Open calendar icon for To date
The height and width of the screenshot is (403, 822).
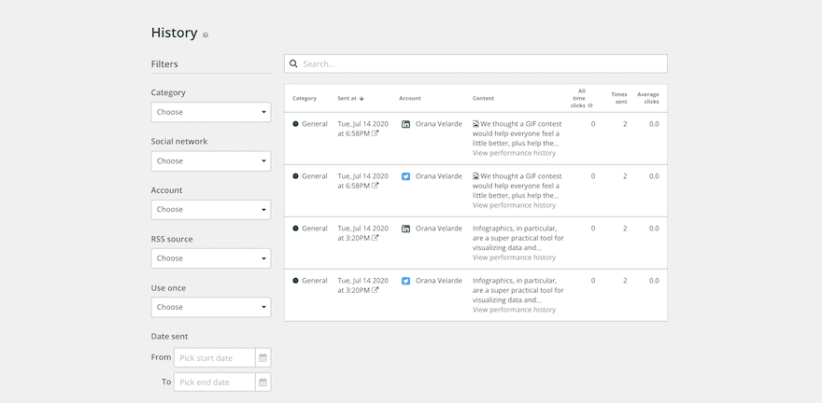point(262,382)
